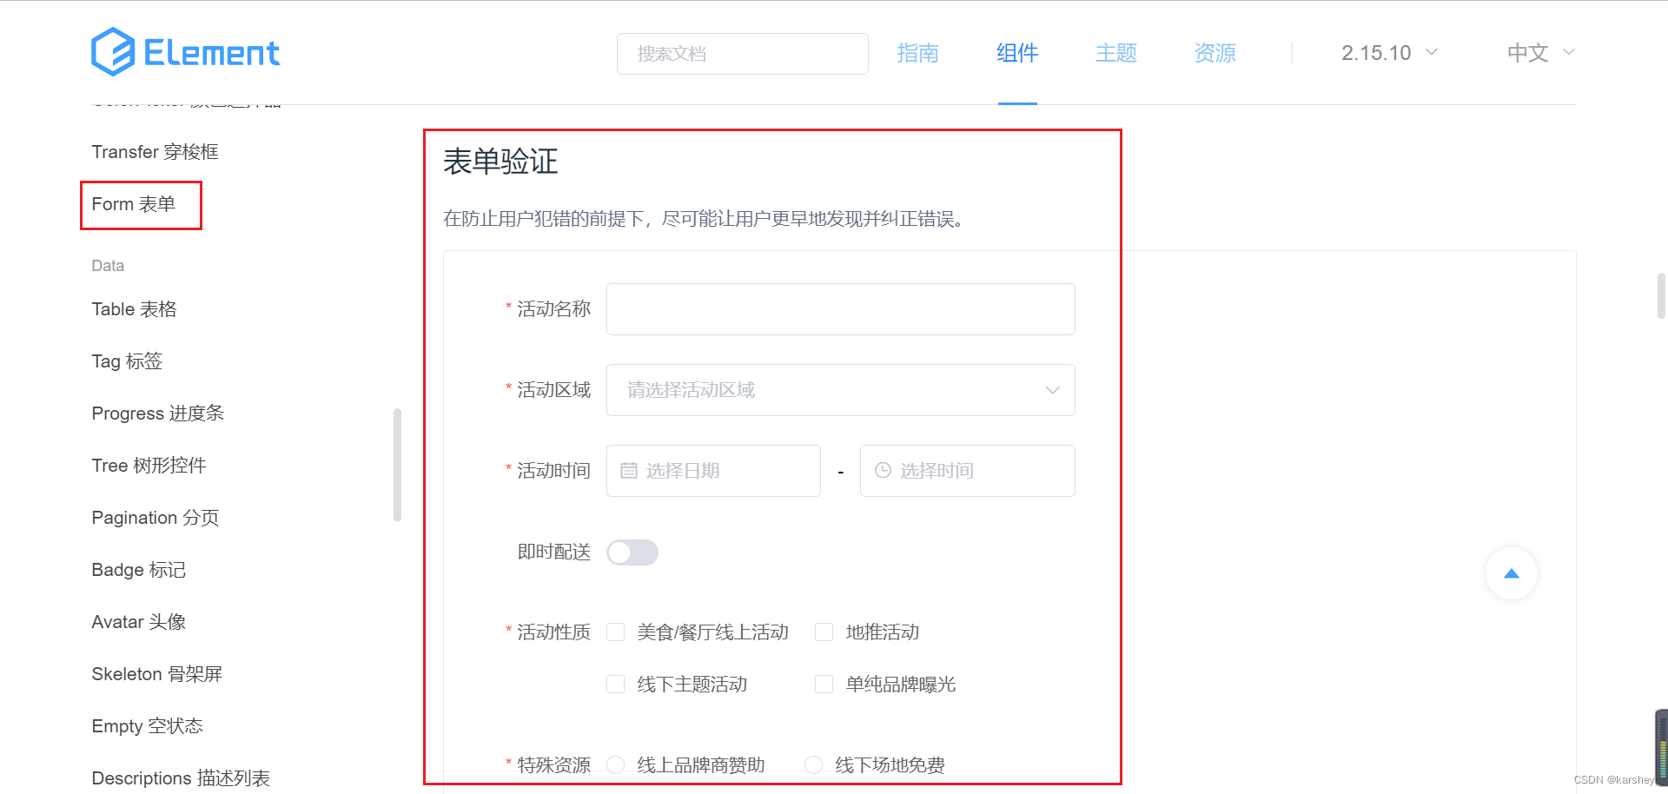
Task: Click the 表单验证 heading
Action: click(x=500, y=162)
